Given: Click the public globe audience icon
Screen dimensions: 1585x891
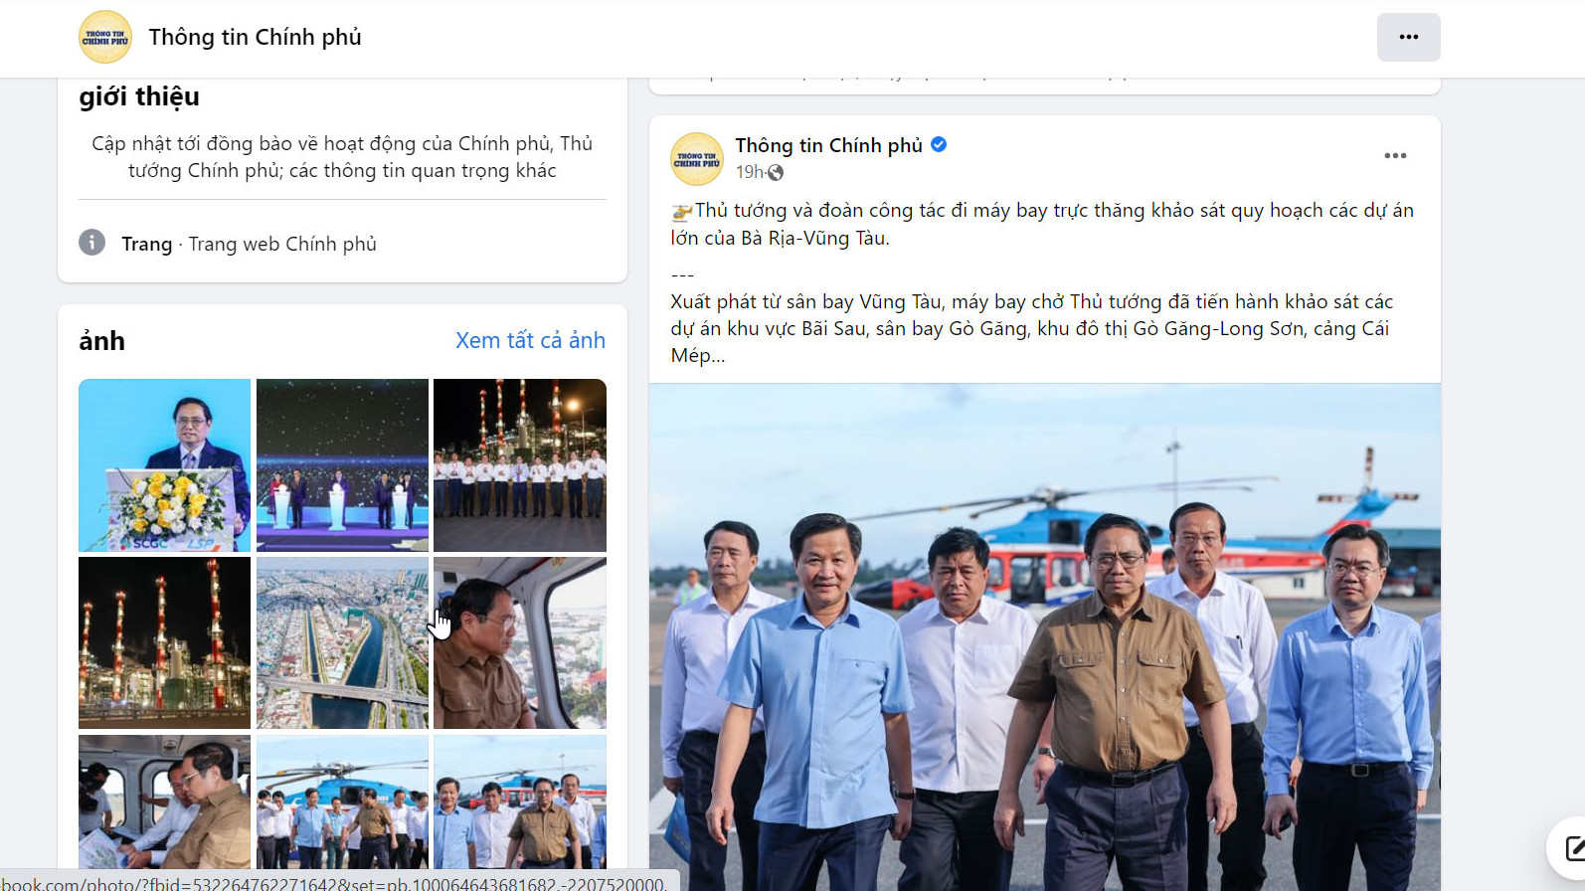Looking at the screenshot, I should (776, 172).
